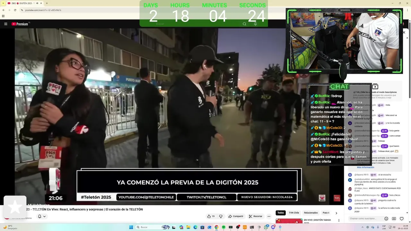Viewport: 411px width, 231px height.
Task: Close the live chat panel with X
Action: (x=404, y=32)
